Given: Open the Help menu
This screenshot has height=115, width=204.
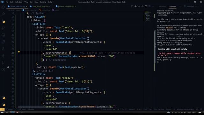Looking at the screenshot, I should 50,2.
